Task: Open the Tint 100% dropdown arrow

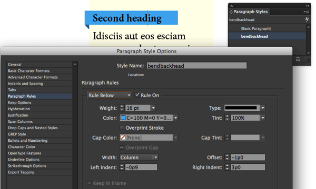Action: point(263,118)
